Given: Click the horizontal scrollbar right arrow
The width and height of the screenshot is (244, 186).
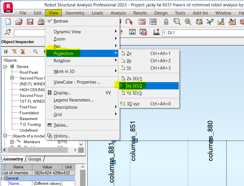Looking at the screenshot, I should coord(75,150).
